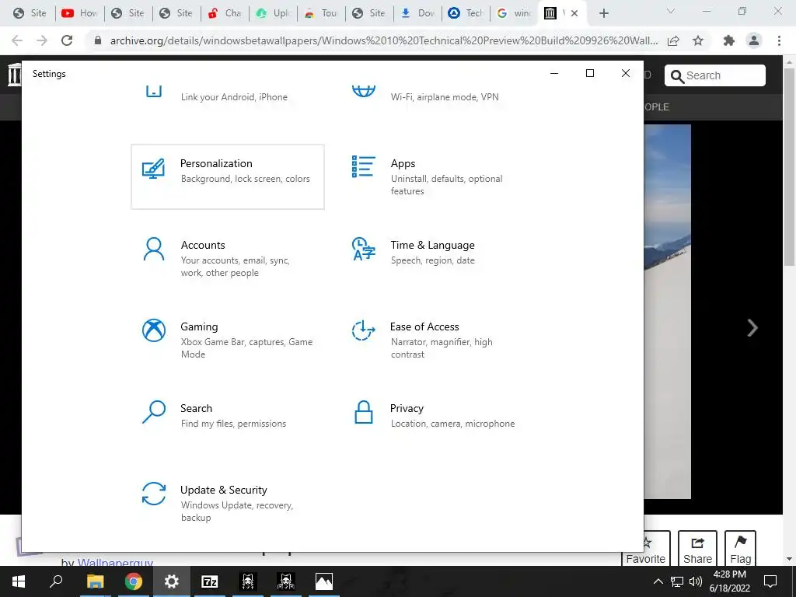796x597 pixels.
Task: Switch to the 'Tech' browser tab
Action: [x=466, y=13]
